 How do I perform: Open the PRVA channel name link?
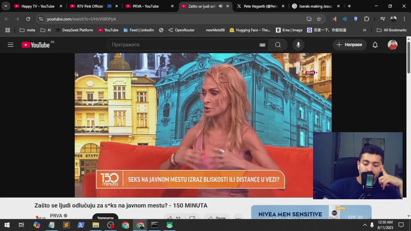click(56, 216)
